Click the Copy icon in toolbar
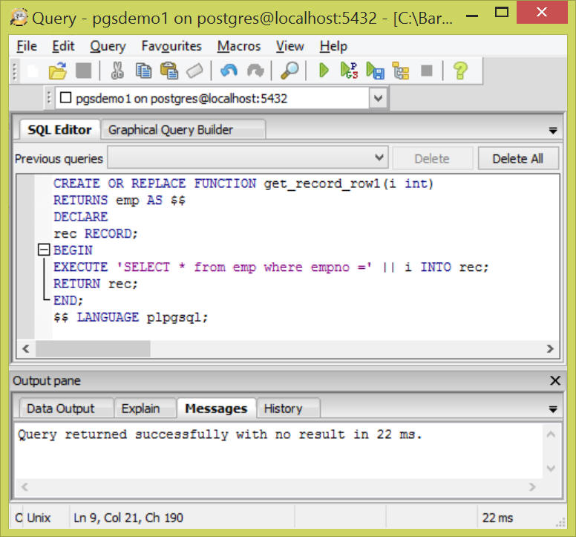576x537 pixels. pyautogui.click(x=143, y=71)
